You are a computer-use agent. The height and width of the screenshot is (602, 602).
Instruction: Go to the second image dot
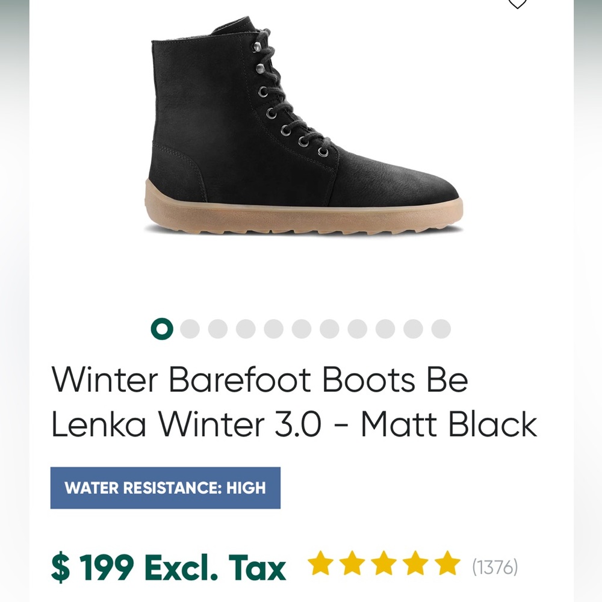tap(190, 329)
